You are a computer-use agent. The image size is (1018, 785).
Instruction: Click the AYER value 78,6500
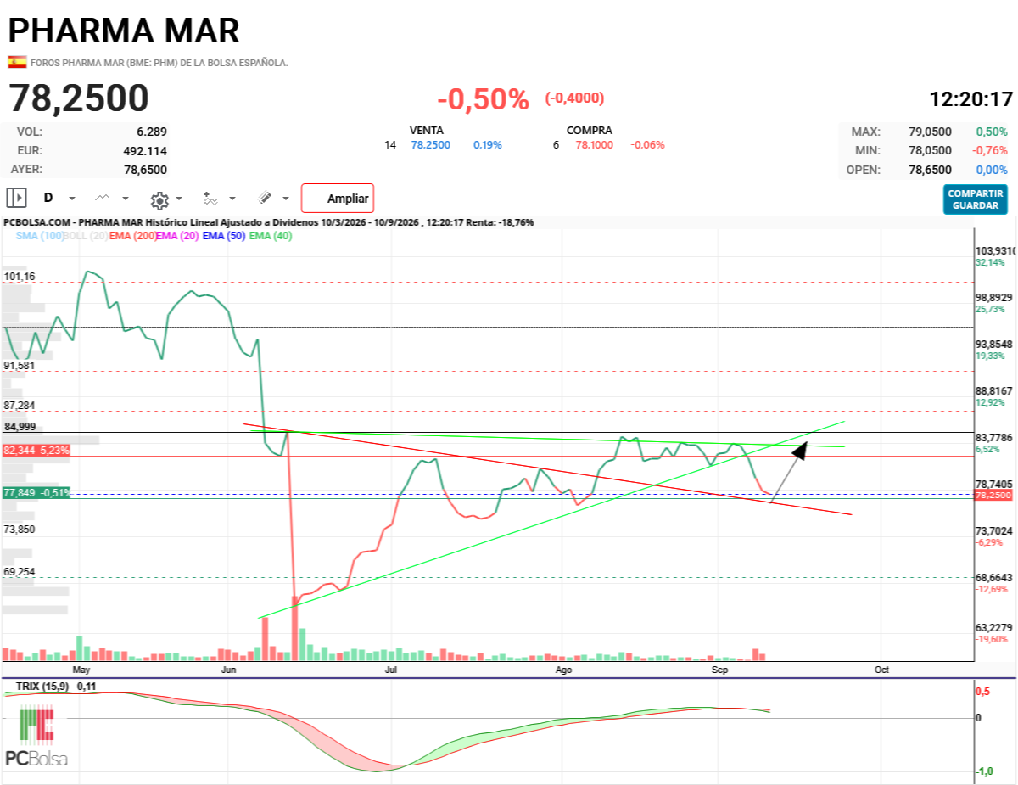[x=145, y=170]
